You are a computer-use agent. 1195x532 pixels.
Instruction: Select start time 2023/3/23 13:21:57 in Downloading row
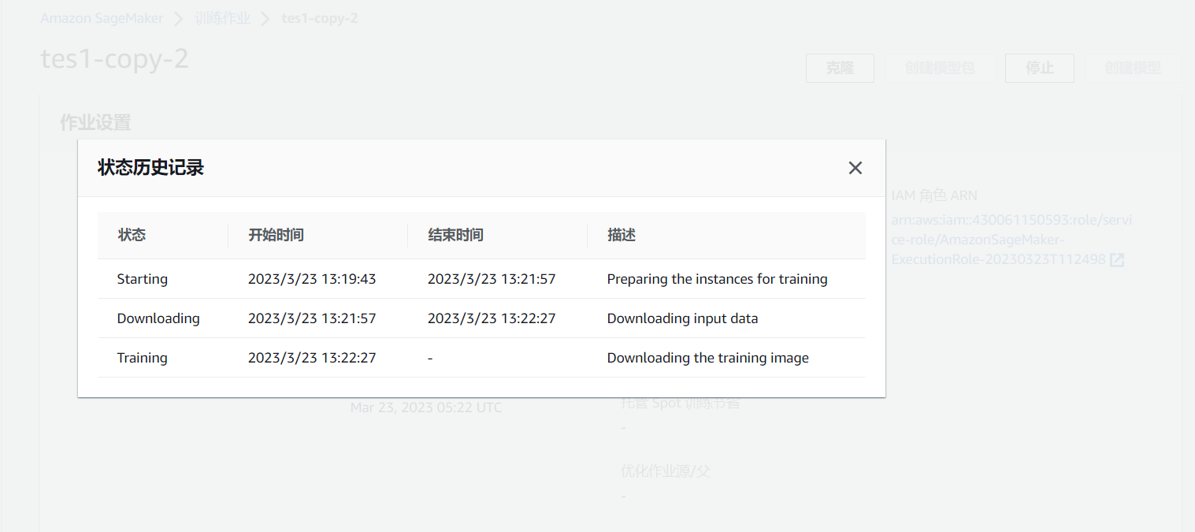point(312,318)
